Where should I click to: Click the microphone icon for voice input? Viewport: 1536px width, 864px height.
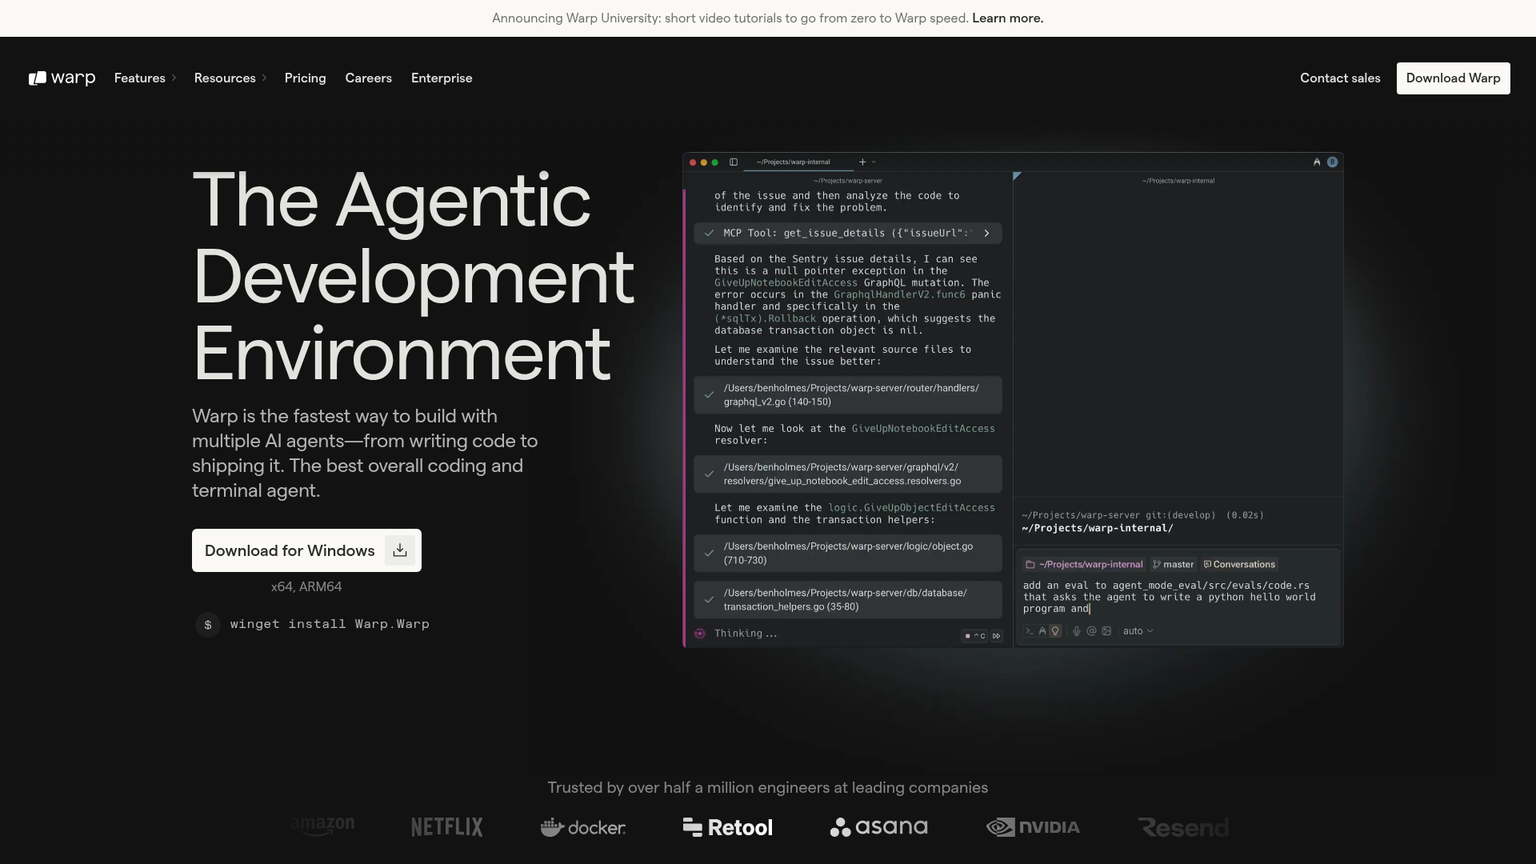point(1077,631)
